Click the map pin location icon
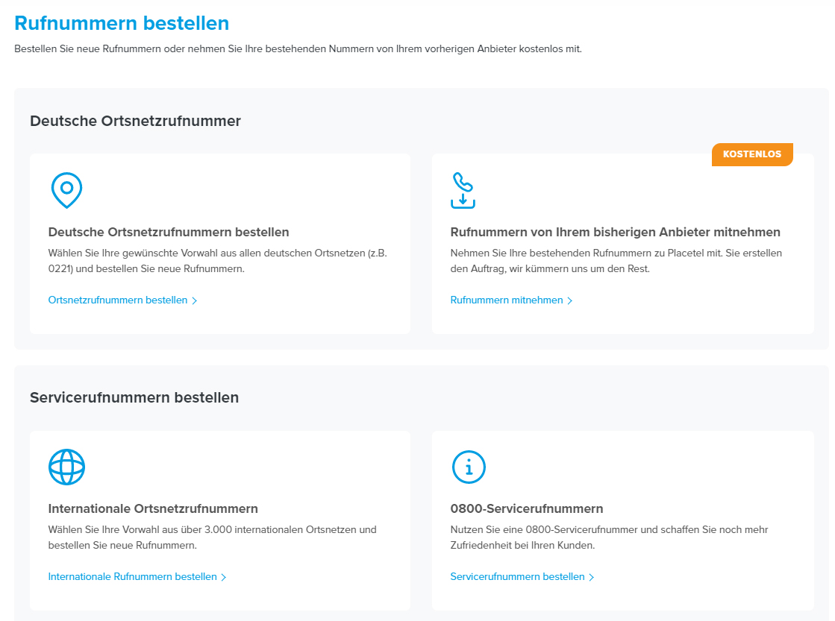The width and height of the screenshot is (835, 621). point(66,190)
